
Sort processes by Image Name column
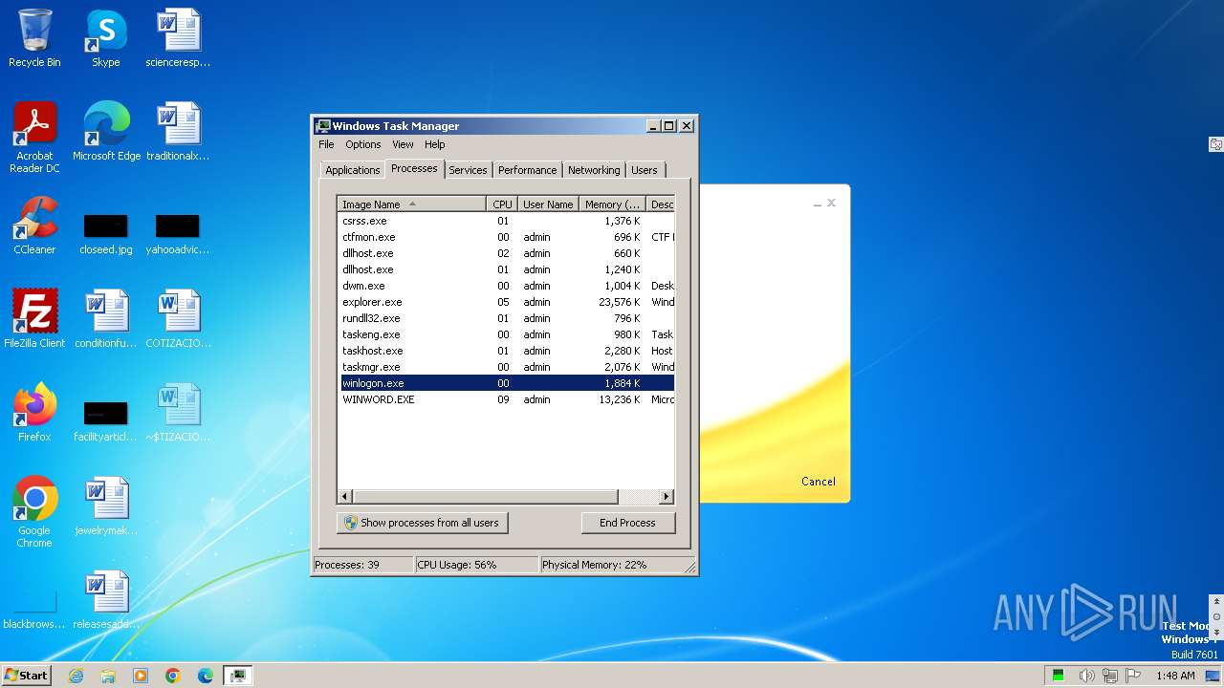point(412,204)
